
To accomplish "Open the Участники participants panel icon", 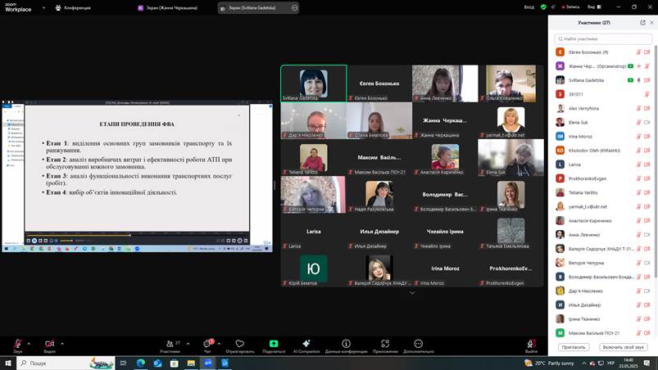I will click(170, 345).
